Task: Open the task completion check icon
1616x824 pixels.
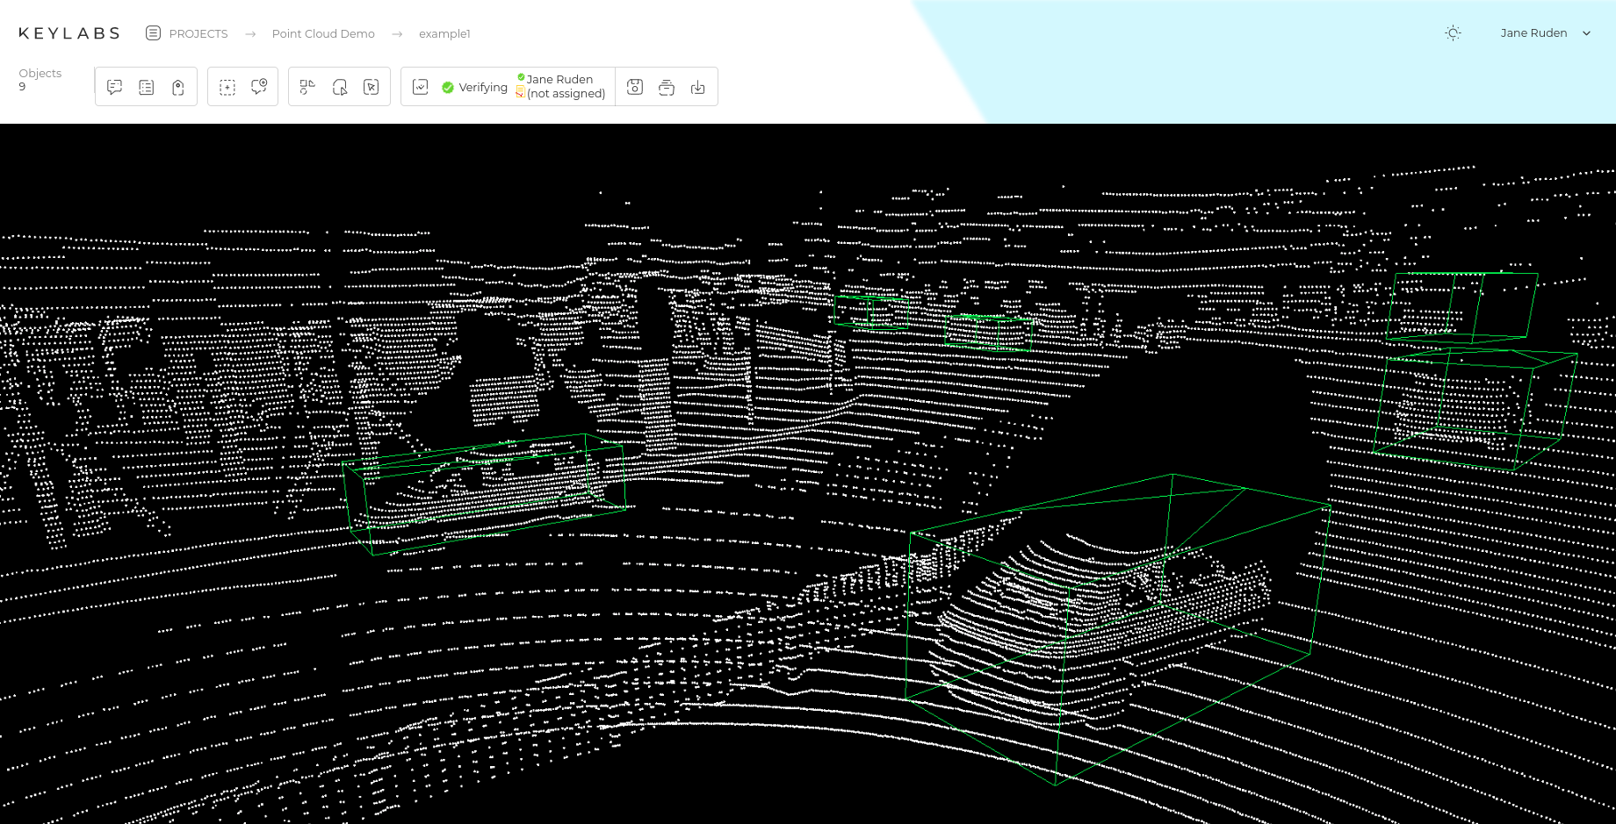Action: pyautogui.click(x=420, y=86)
